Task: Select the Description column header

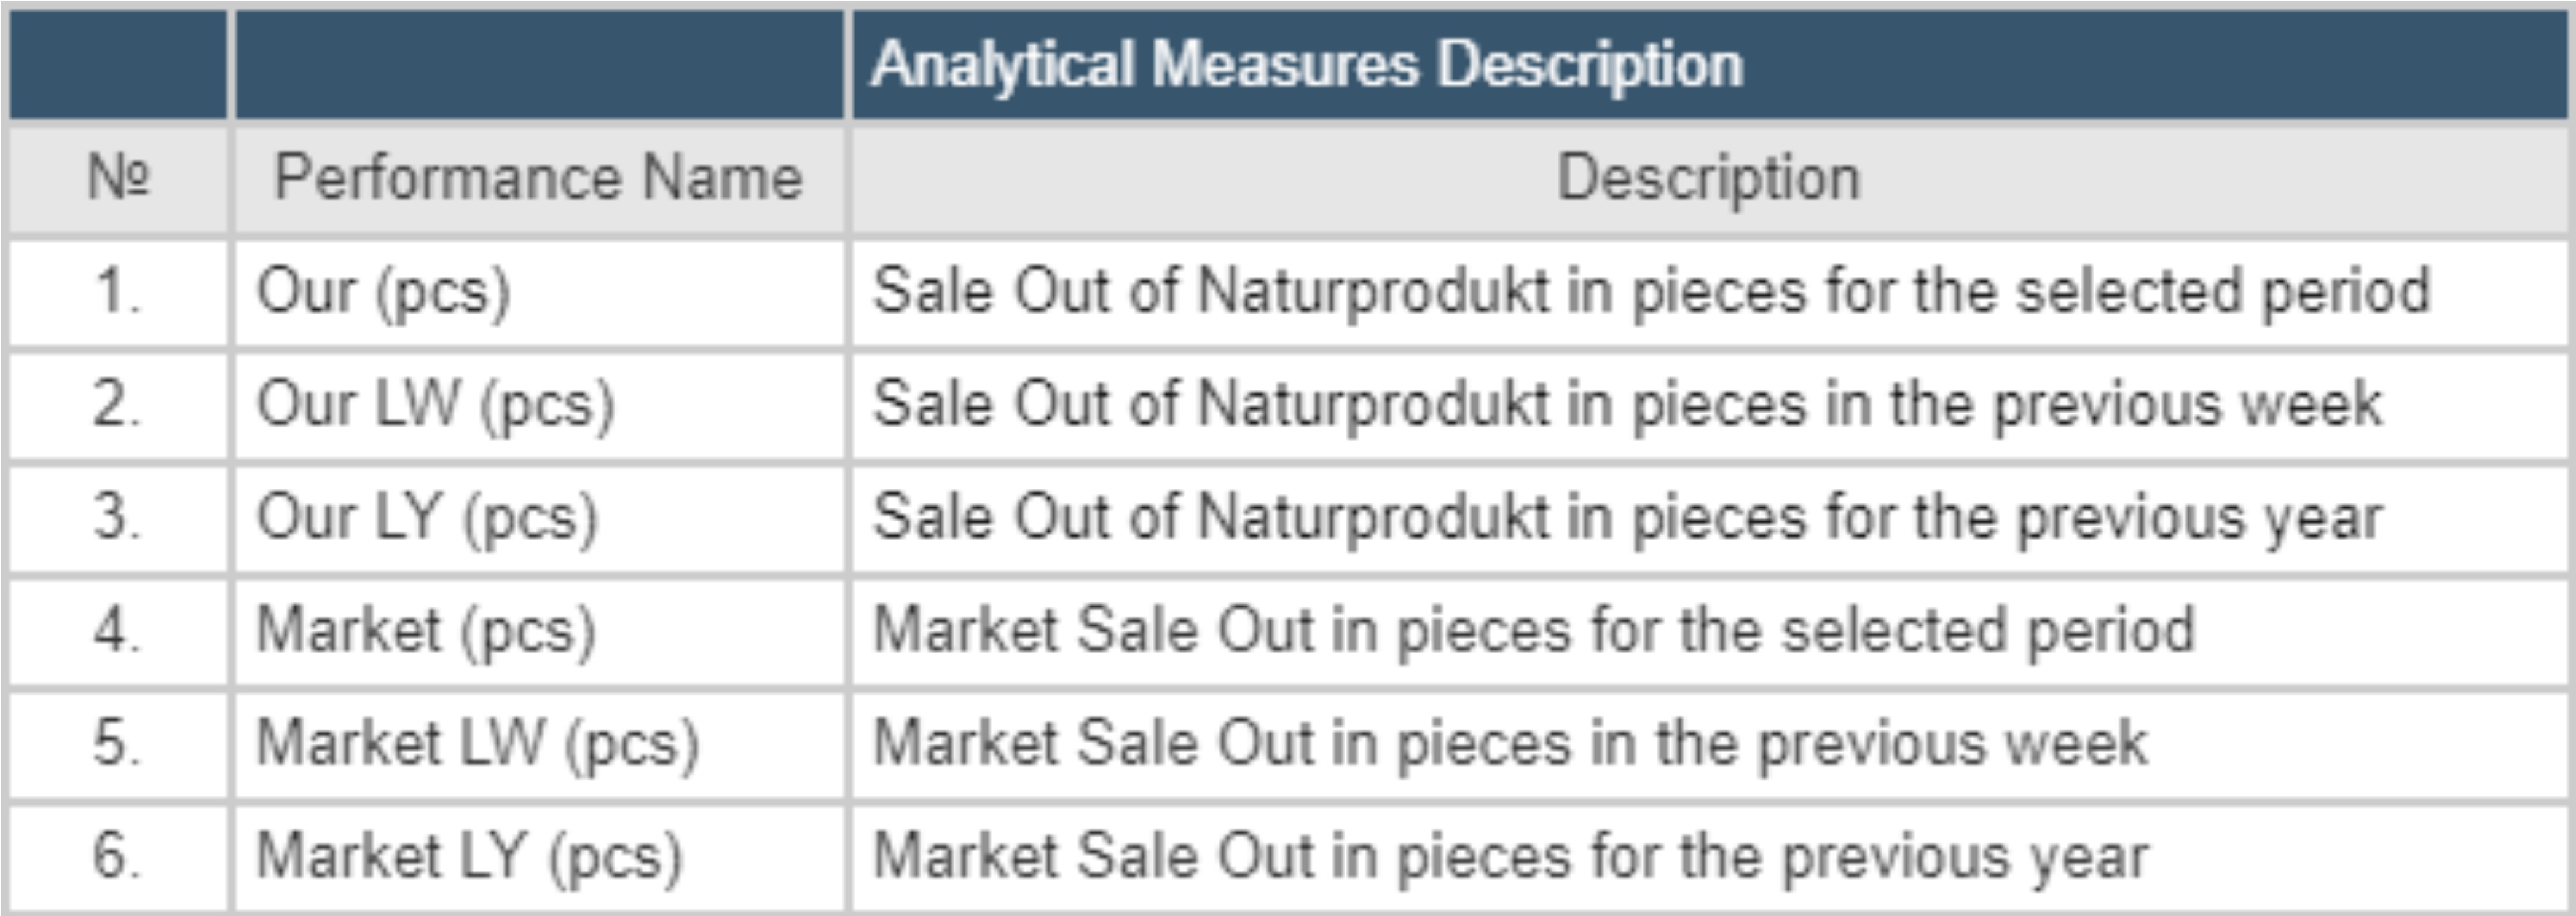Action: point(1708,178)
